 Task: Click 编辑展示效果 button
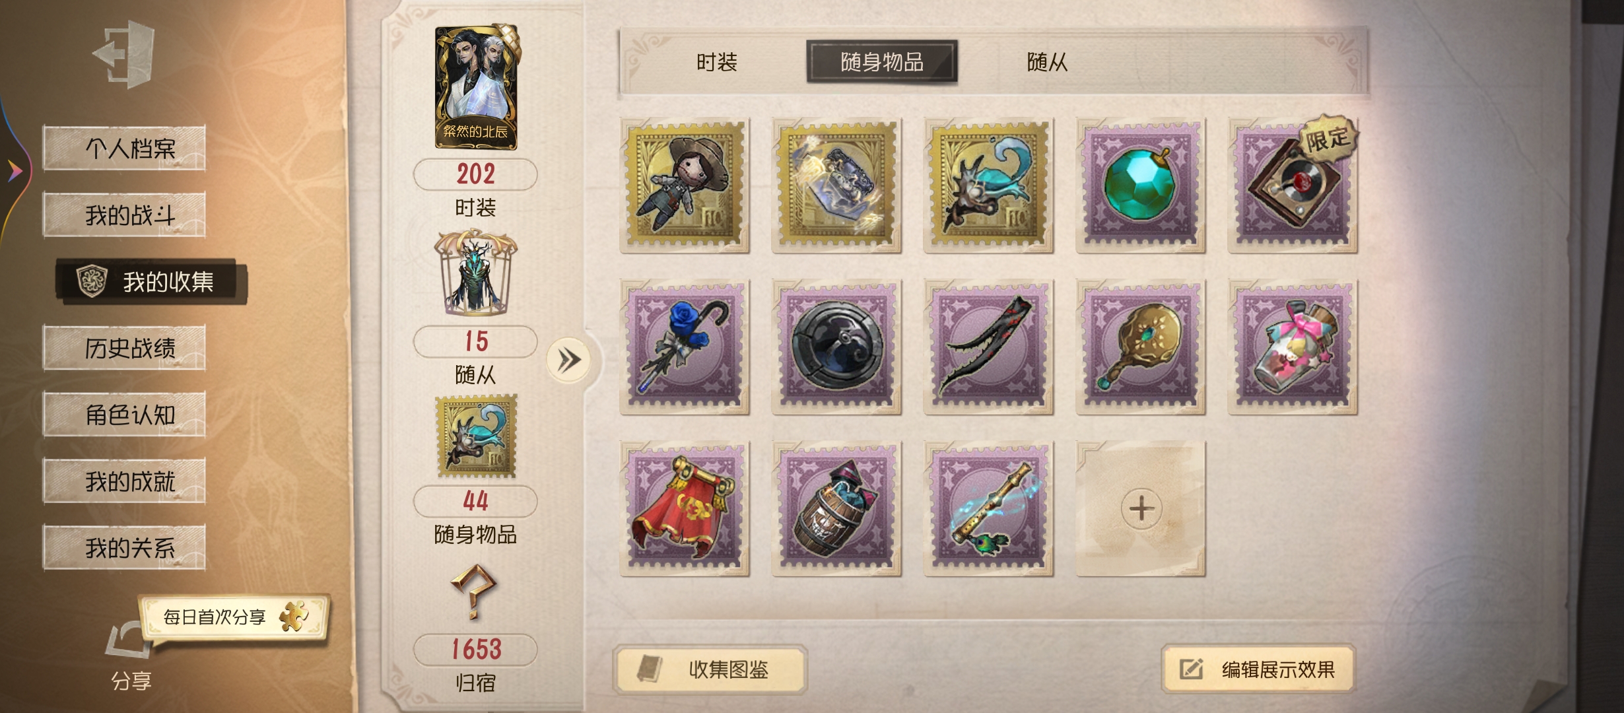click(x=1259, y=669)
